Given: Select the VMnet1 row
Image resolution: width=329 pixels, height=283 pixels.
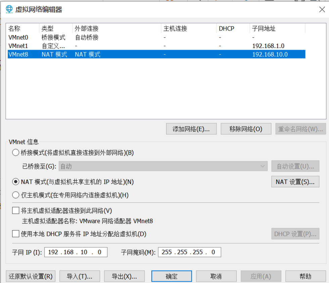Looking at the screenshot, I should point(156,46).
